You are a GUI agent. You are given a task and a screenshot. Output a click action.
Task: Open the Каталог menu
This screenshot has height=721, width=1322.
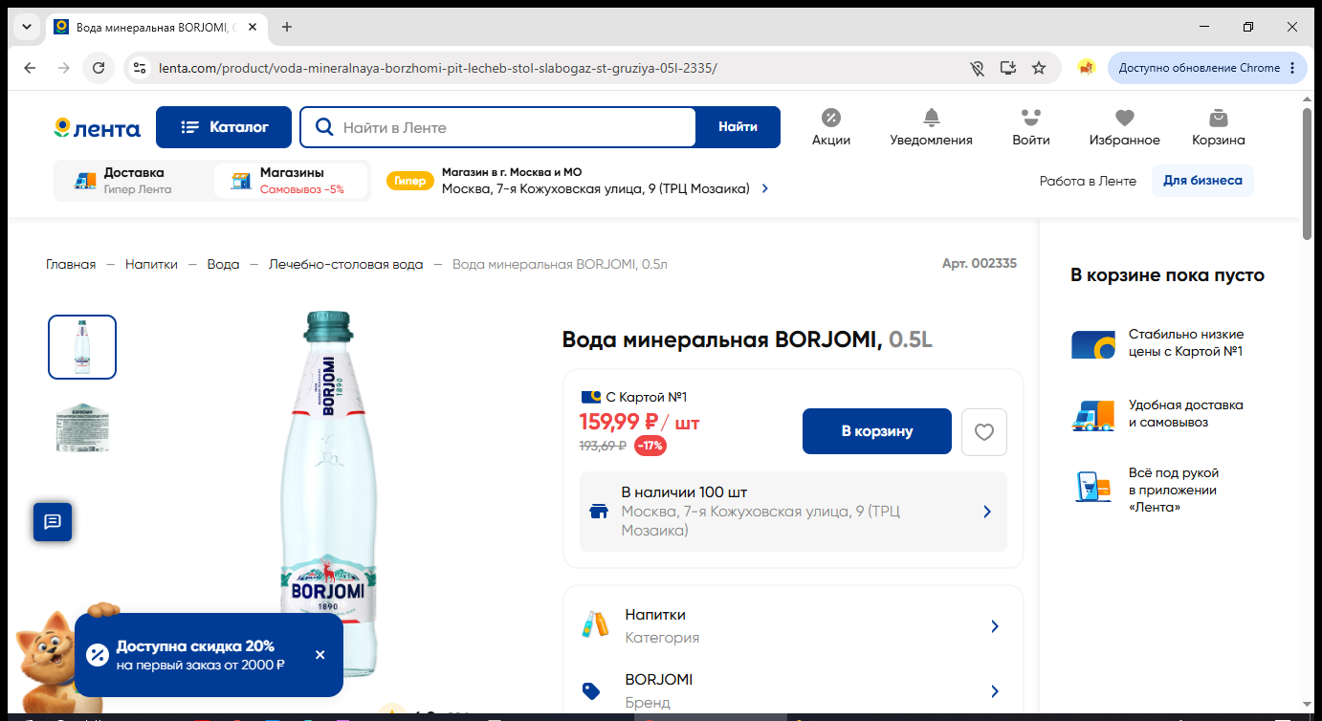tap(224, 127)
